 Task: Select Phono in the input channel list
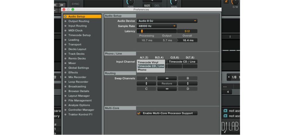142,70
